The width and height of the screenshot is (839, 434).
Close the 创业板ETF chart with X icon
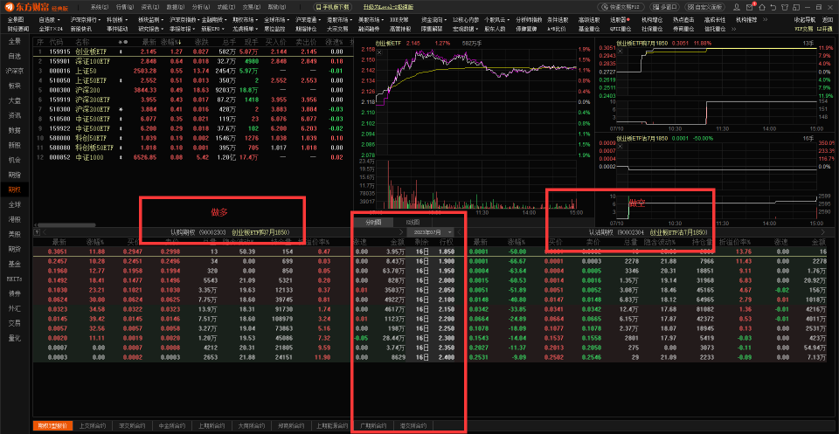[x=379, y=52]
